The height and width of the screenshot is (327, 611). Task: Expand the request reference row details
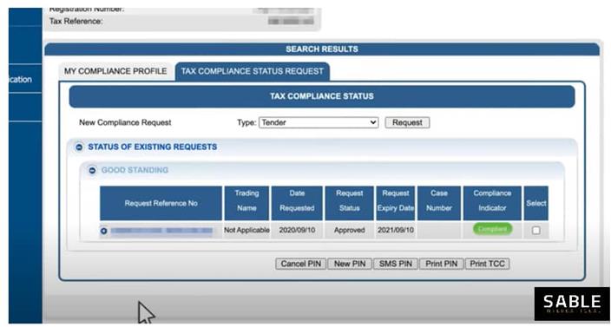[x=103, y=231]
